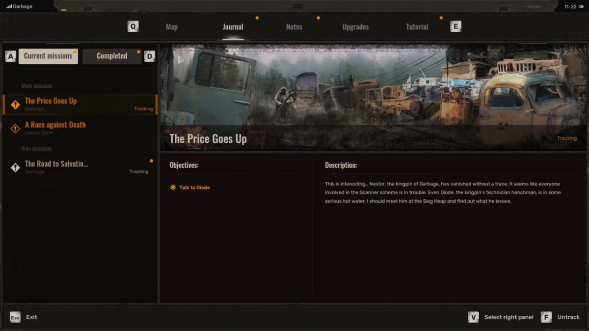Switch to the Notes tab

pyautogui.click(x=294, y=26)
